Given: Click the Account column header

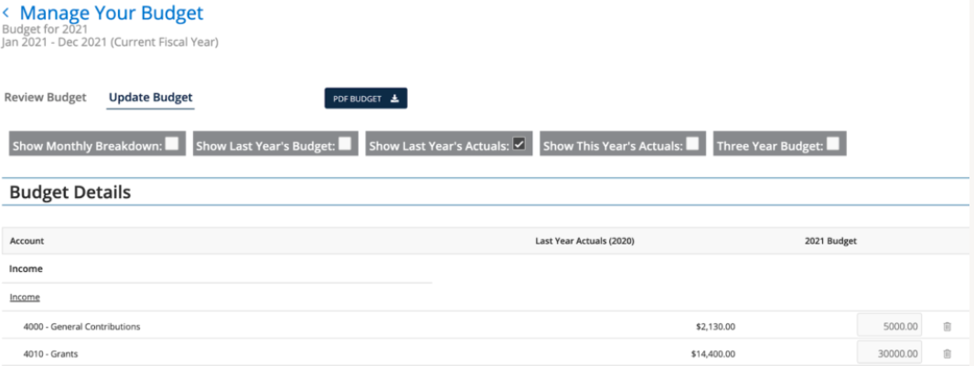Looking at the screenshot, I should pos(27,241).
